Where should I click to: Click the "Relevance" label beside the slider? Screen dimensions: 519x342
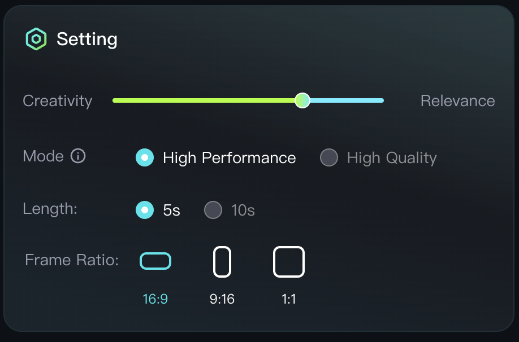(x=457, y=101)
